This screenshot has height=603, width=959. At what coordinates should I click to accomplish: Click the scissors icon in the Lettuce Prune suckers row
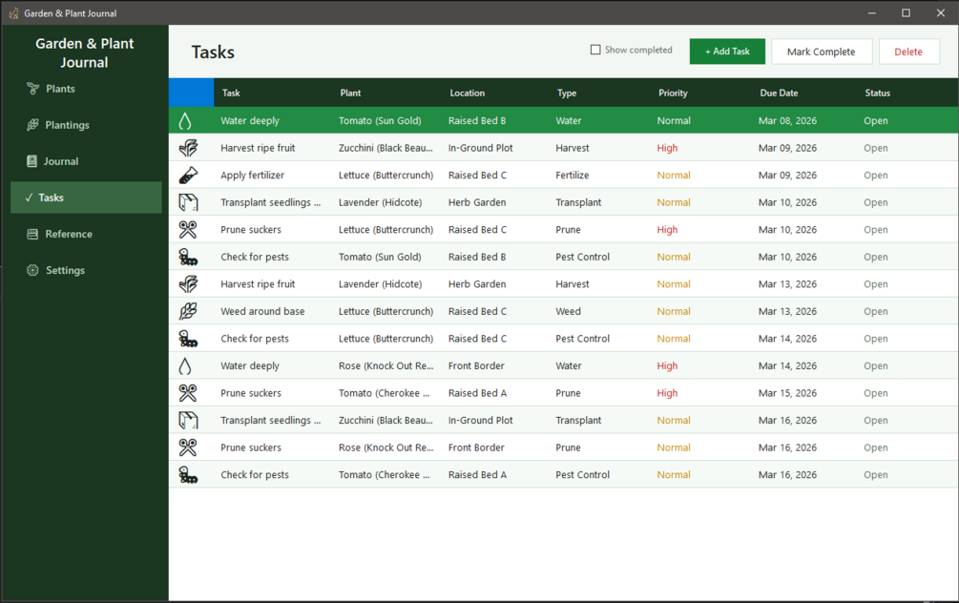click(188, 230)
